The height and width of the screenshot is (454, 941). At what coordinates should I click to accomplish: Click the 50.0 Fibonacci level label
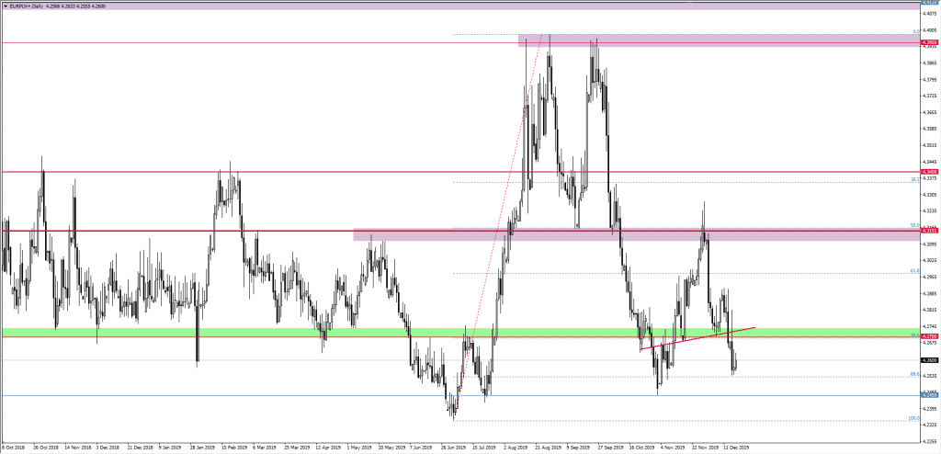[914, 226]
